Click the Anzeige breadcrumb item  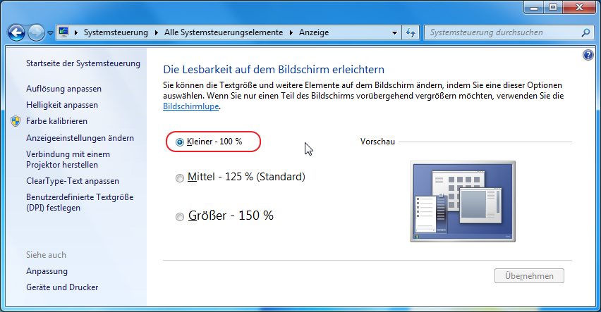(x=314, y=32)
